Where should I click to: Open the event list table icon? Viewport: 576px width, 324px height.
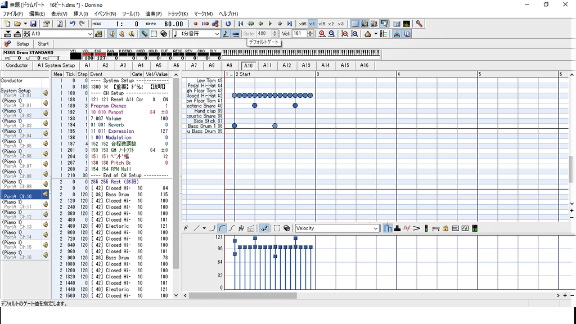pos(397,24)
